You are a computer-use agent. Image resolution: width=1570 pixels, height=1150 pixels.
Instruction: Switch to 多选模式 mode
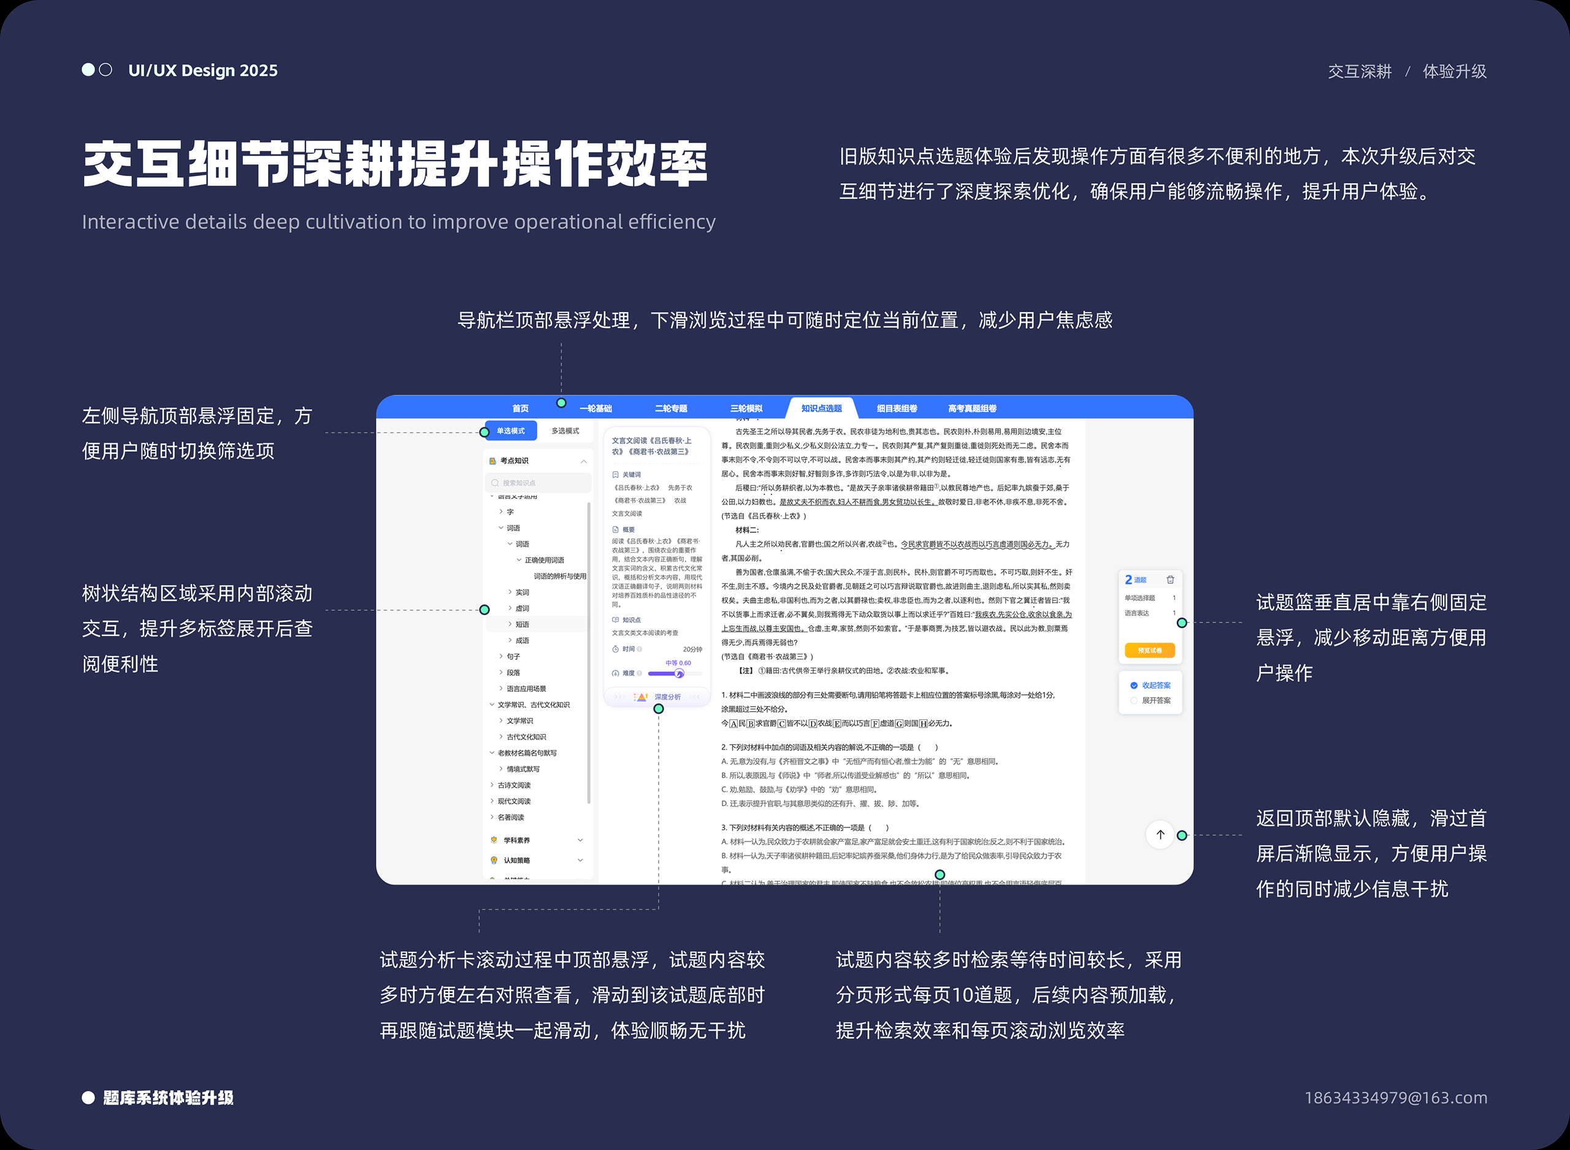coord(565,431)
